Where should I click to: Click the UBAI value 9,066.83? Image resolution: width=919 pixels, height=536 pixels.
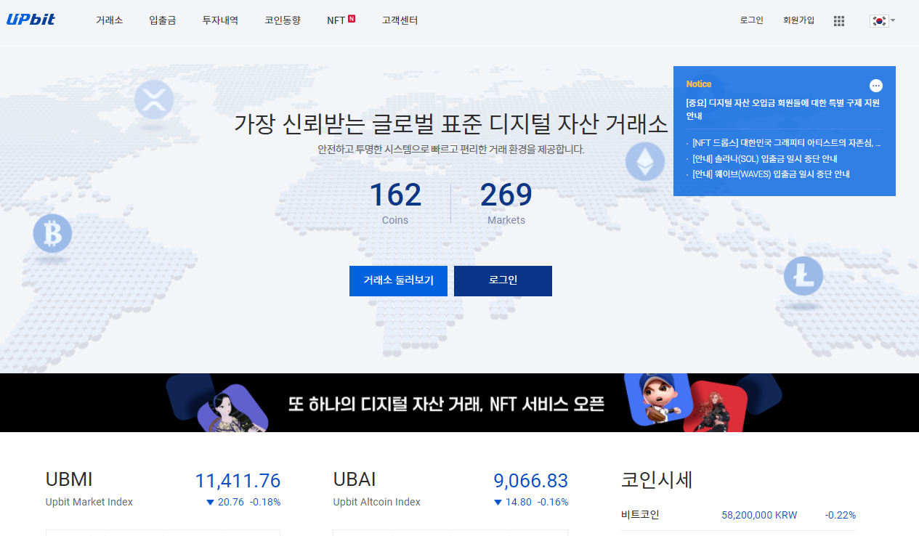pos(531,481)
